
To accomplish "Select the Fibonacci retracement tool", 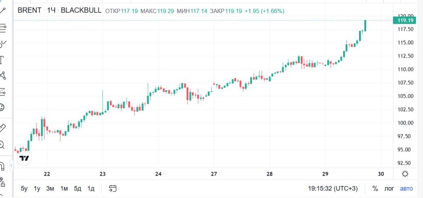I will [x=3, y=27].
